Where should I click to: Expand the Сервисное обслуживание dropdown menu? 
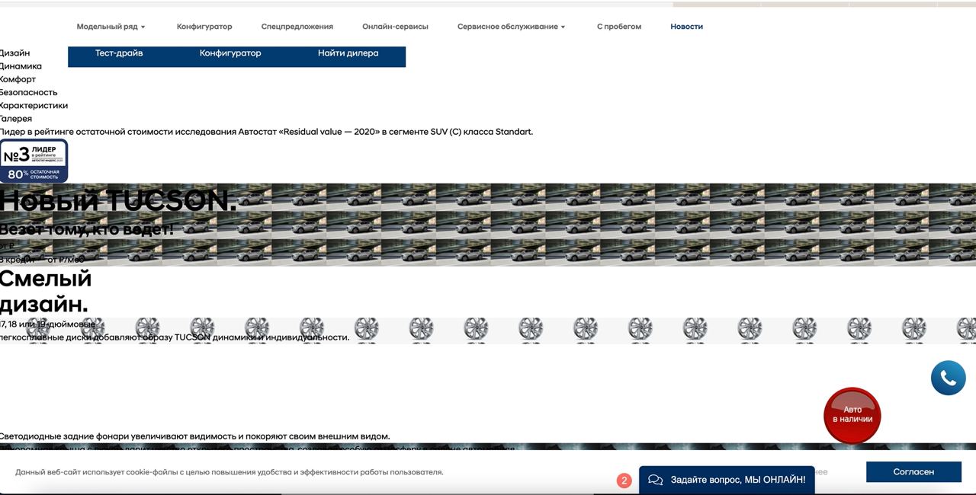coord(511,27)
